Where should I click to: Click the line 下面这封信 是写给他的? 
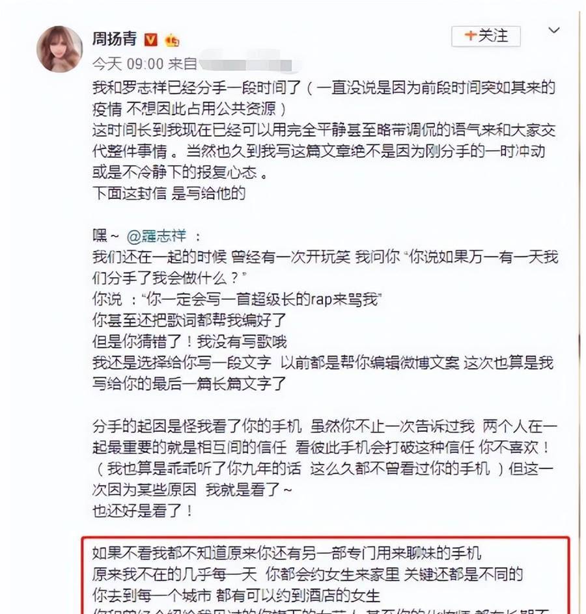[x=169, y=193]
